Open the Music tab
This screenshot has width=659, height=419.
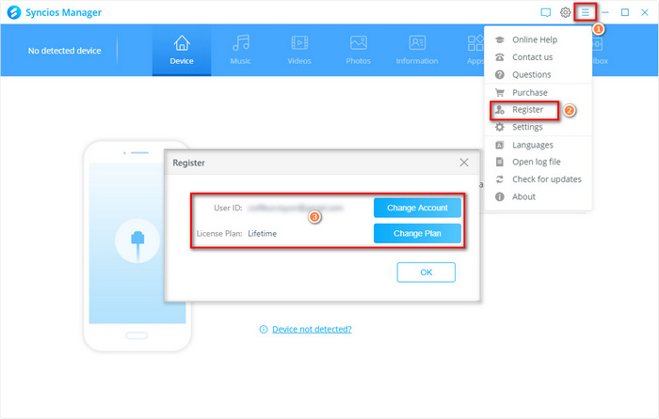coord(240,50)
